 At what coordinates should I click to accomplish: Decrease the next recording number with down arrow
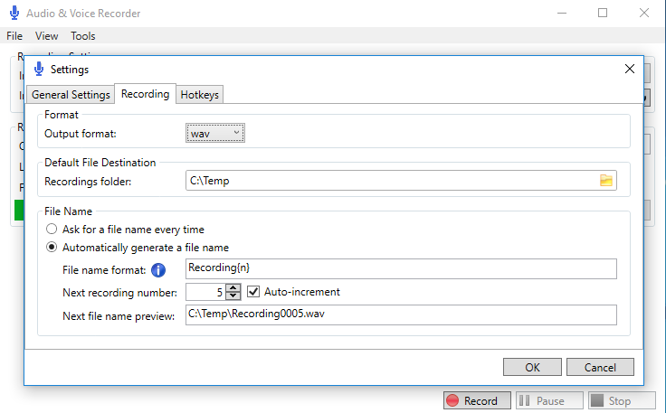point(233,296)
